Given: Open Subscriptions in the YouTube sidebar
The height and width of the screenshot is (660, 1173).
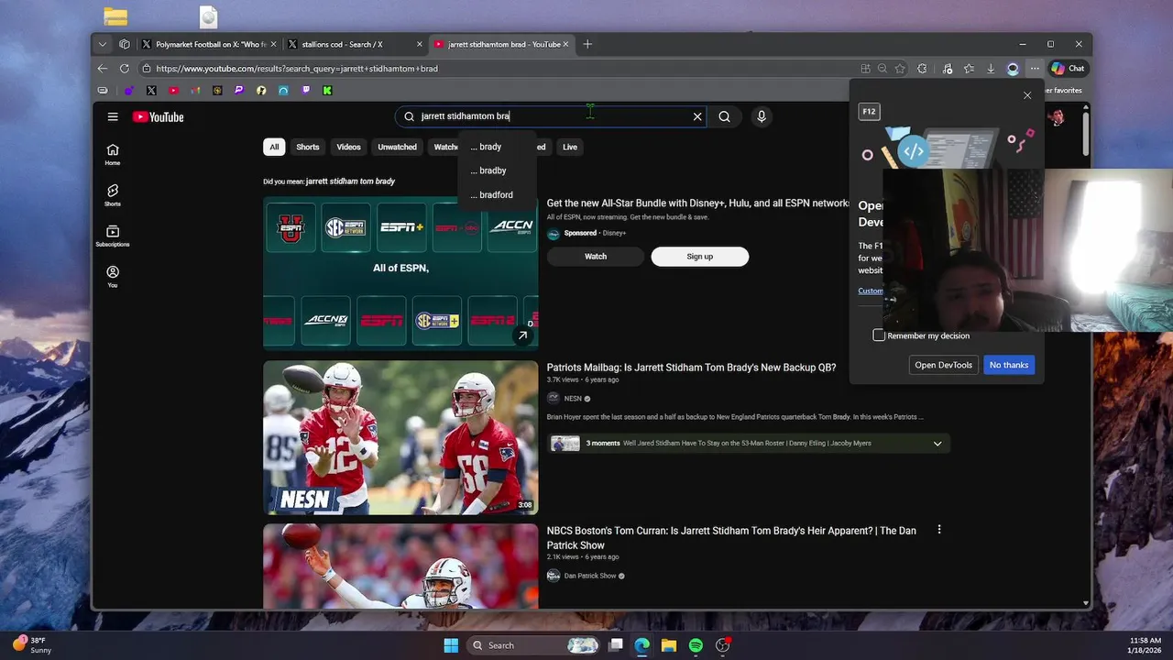Looking at the screenshot, I should [112, 236].
